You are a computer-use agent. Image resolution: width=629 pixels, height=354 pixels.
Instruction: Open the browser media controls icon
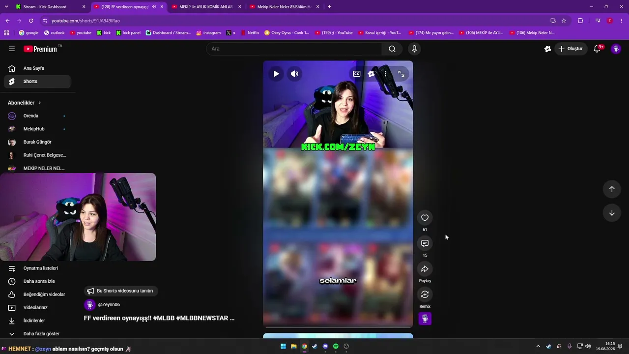click(x=598, y=21)
